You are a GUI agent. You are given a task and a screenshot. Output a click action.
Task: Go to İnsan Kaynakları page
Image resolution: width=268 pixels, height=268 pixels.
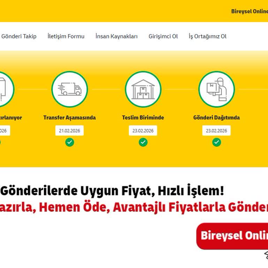point(117,36)
